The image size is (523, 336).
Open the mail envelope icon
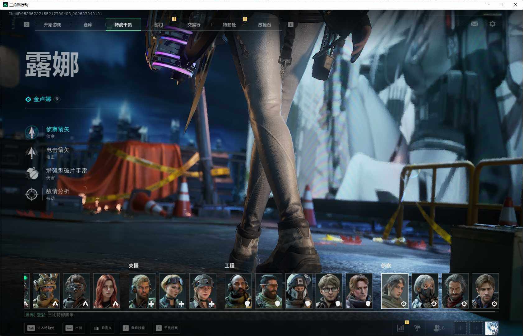coord(474,24)
